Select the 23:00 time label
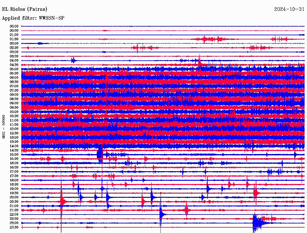The width and height of the screenshot is (307, 233). (14, 223)
